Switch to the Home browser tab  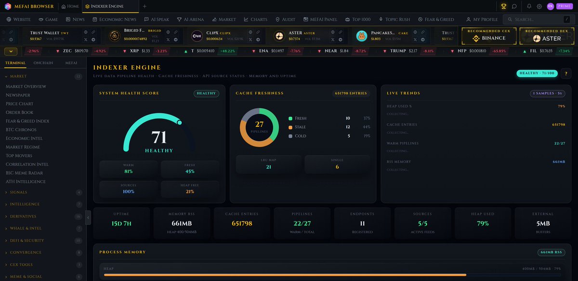coord(70,6)
